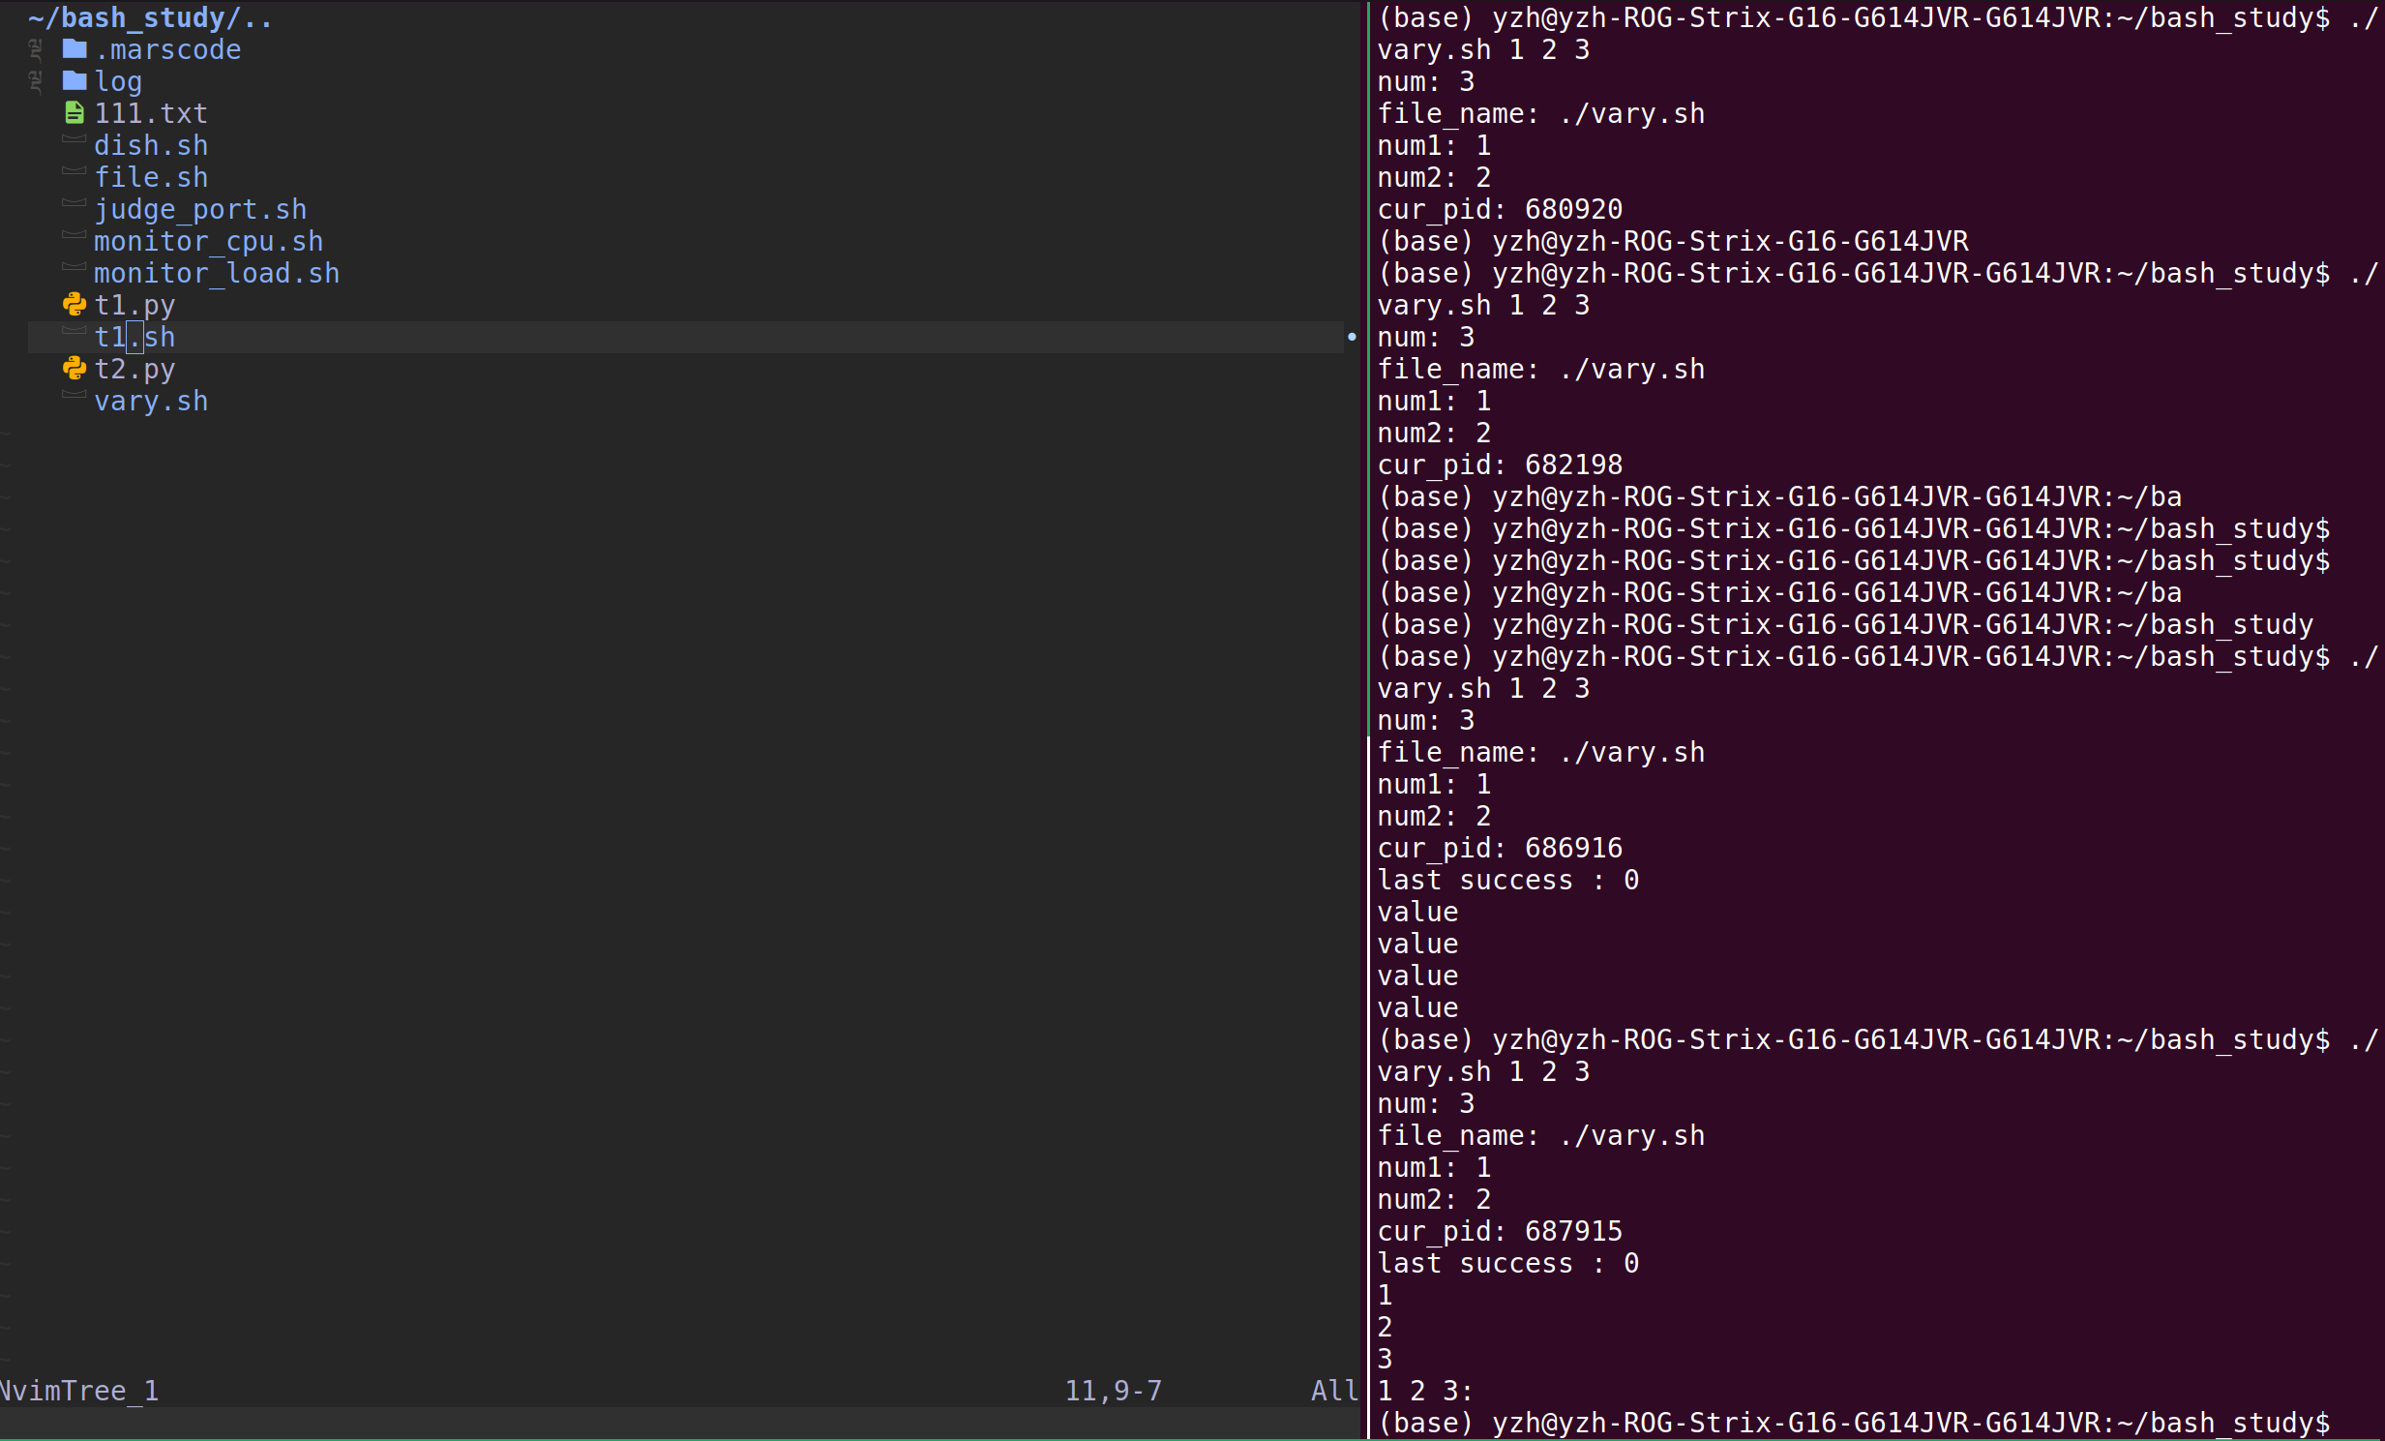The height and width of the screenshot is (1441, 2385).
Task: Open the .marscode folder entry
Action: 167,49
